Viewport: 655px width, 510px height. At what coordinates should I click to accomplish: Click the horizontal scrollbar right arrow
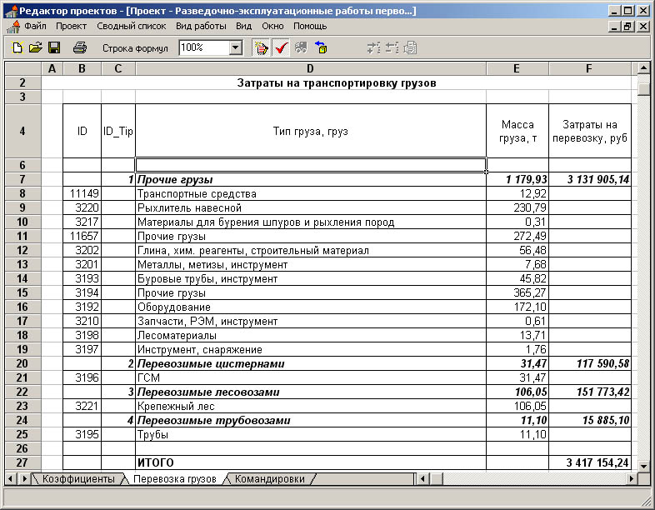coord(631,478)
